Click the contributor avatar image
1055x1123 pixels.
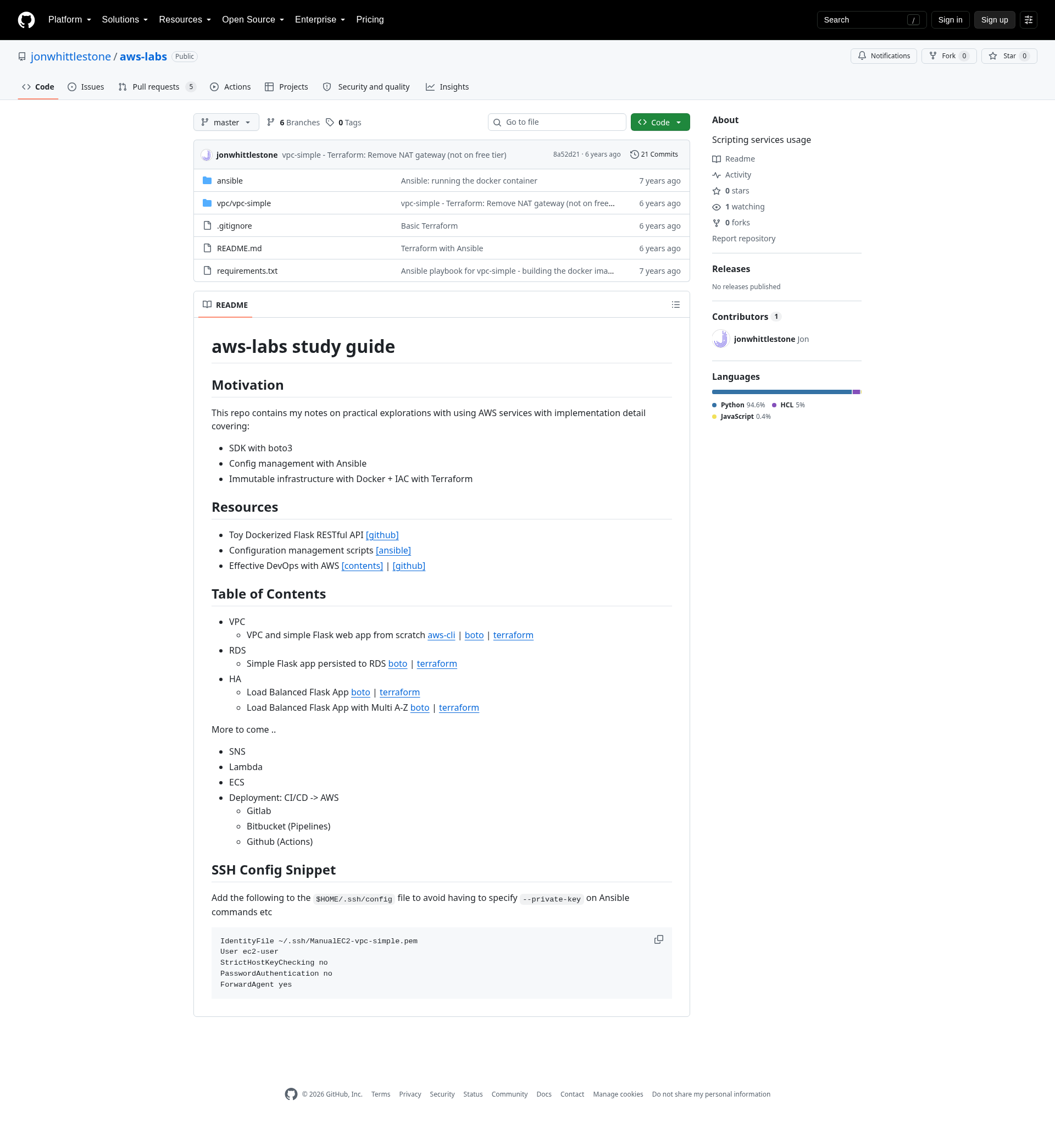point(721,339)
